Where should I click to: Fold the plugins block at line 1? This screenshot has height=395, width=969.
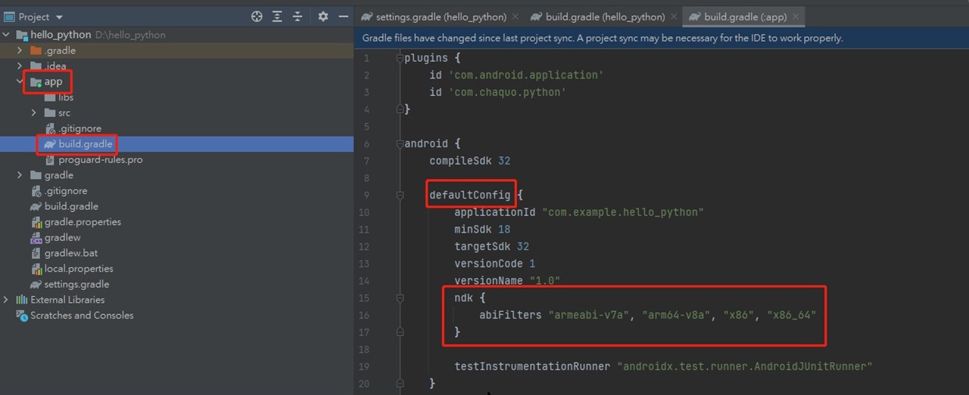pyautogui.click(x=400, y=58)
